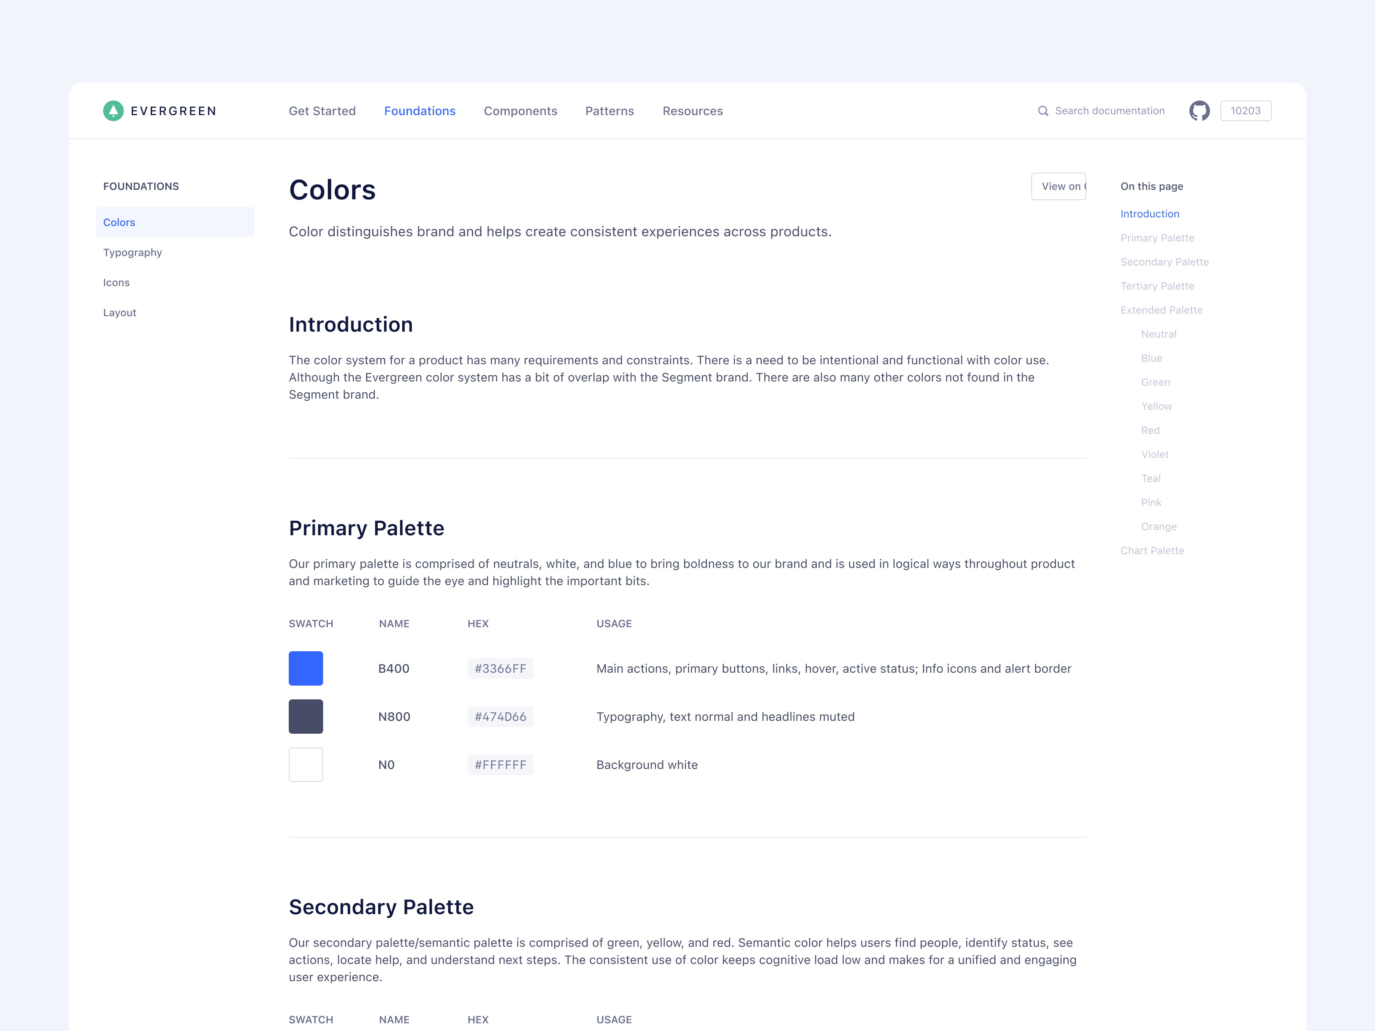
Task: Open the Typography sidebar entry
Action: [132, 252]
